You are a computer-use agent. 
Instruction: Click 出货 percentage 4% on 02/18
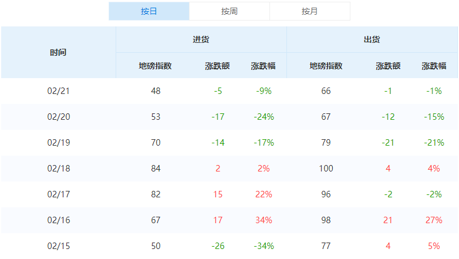click(434, 169)
